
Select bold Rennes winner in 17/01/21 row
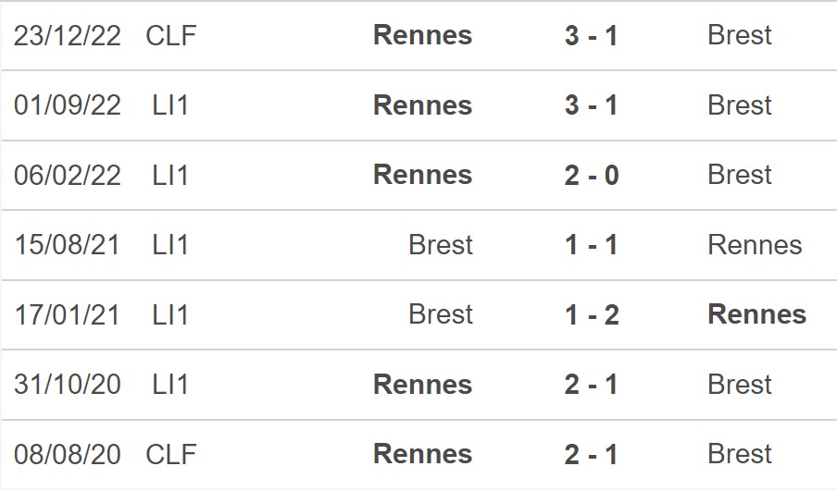(757, 314)
